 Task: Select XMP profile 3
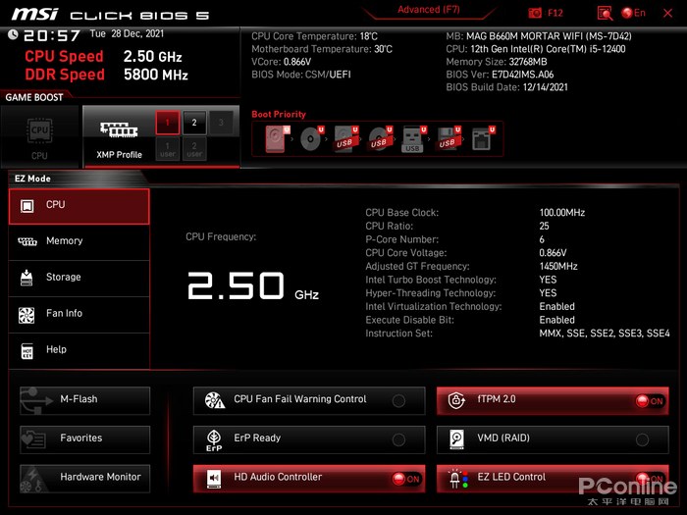pos(221,123)
